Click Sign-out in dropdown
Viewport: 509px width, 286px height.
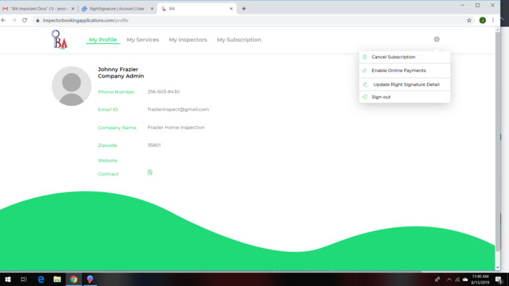coord(381,97)
